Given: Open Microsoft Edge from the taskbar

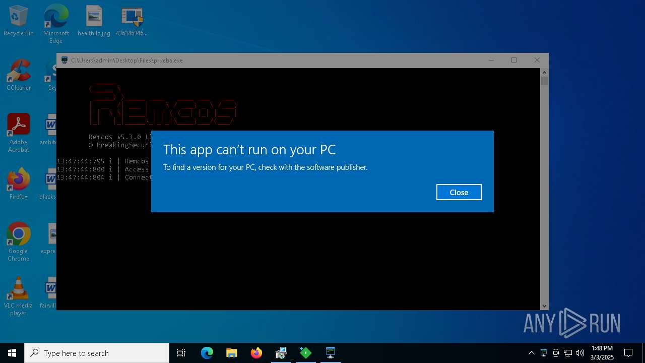Looking at the screenshot, I should click(207, 353).
